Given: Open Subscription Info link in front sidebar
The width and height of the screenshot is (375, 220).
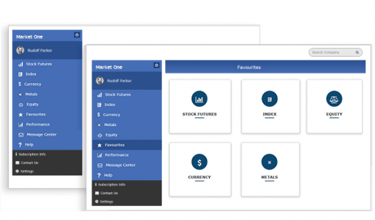Looking at the screenshot, I should (x=110, y=185).
